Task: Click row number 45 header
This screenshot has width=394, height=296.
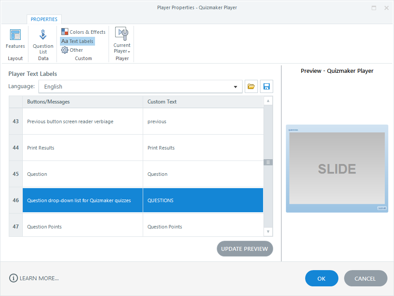Action: (16, 174)
